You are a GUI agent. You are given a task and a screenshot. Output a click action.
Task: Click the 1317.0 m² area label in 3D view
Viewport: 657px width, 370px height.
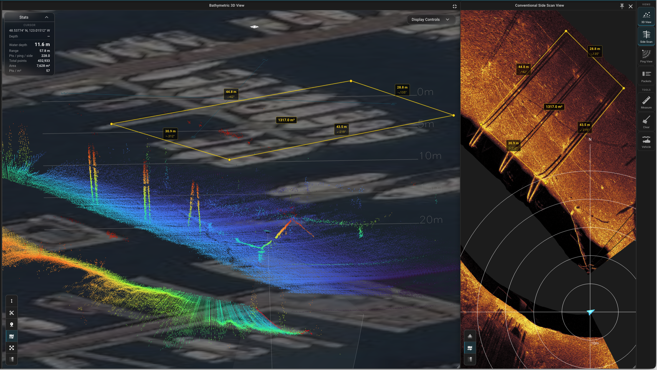pos(286,120)
